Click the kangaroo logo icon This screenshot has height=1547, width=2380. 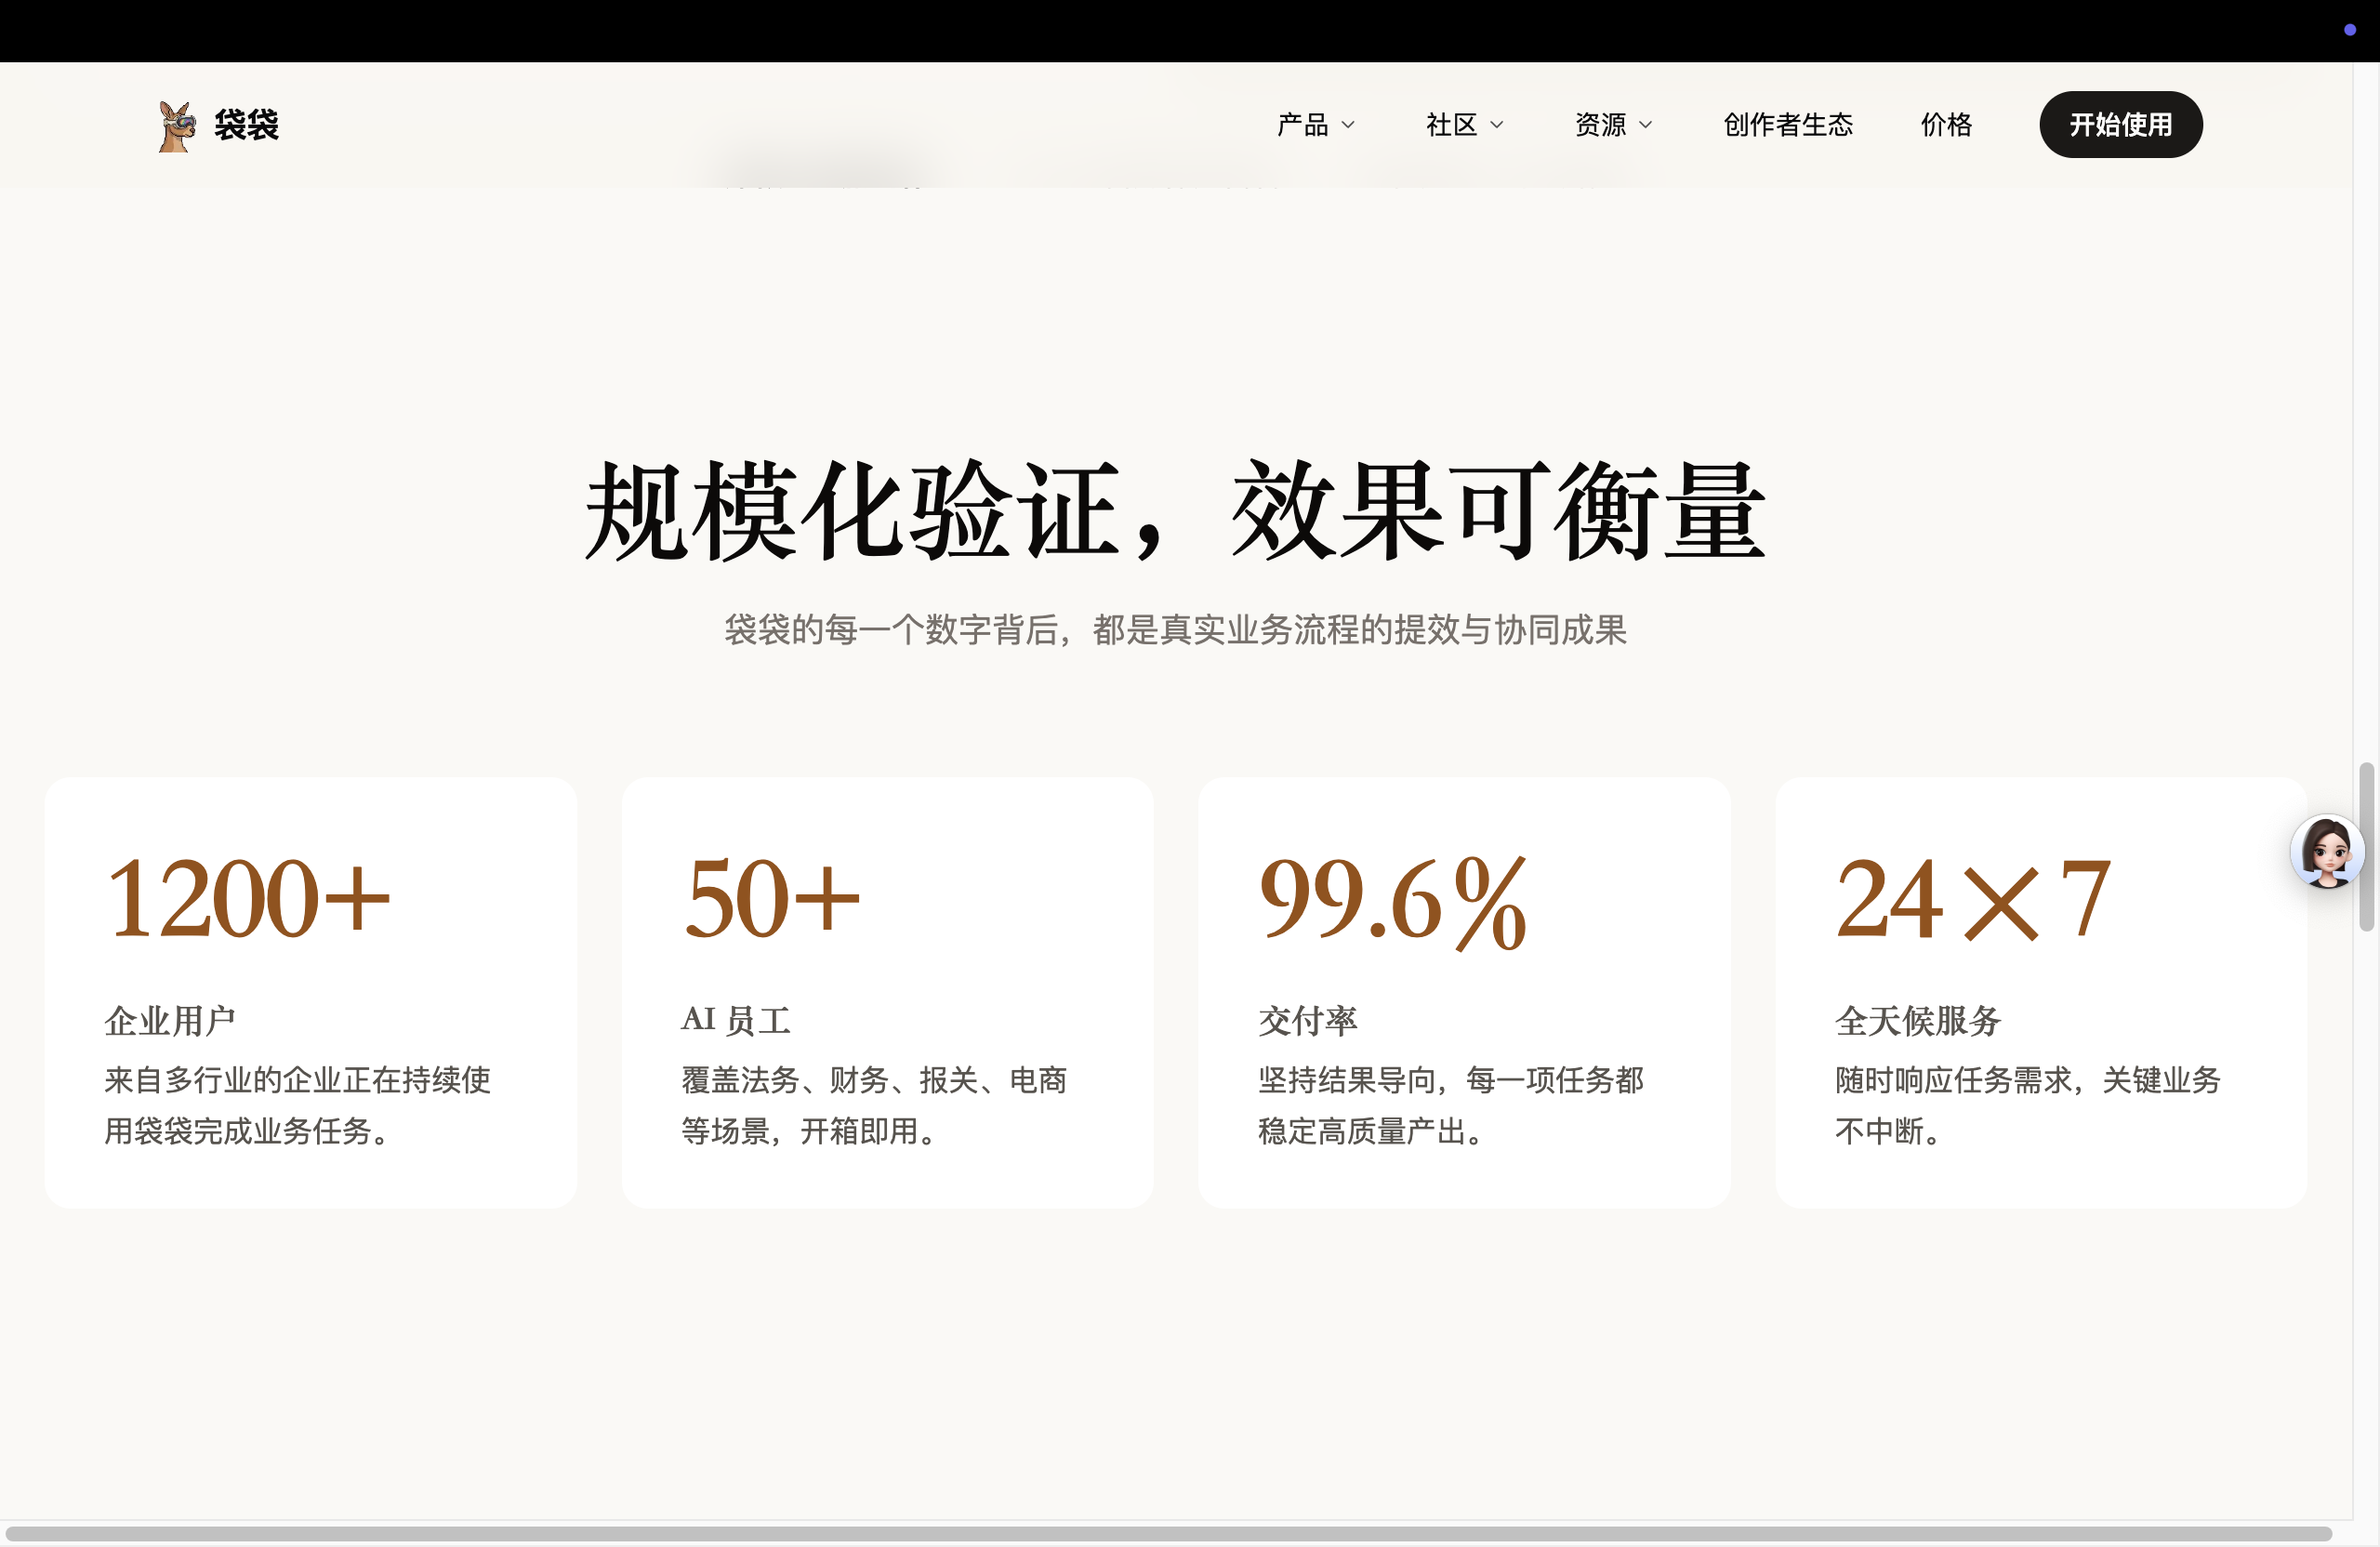[x=177, y=126]
